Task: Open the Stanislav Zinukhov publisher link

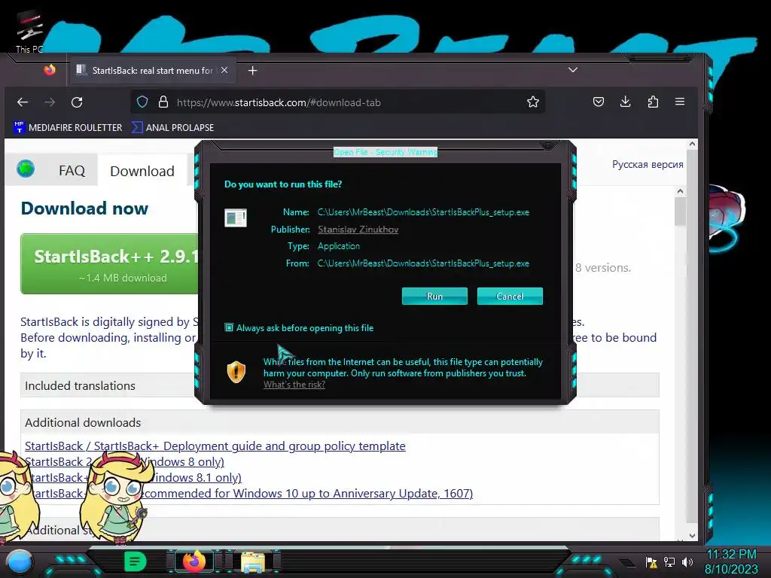Action: (x=358, y=229)
